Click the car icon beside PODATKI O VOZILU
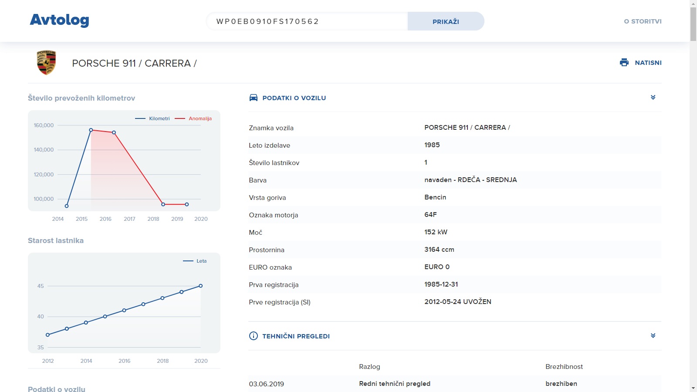Image resolution: width=697 pixels, height=392 pixels. pyautogui.click(x=254, y=98)
